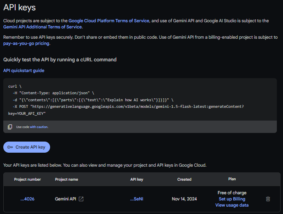
Task: Click the Create API key button
Action: click(27, 147)
